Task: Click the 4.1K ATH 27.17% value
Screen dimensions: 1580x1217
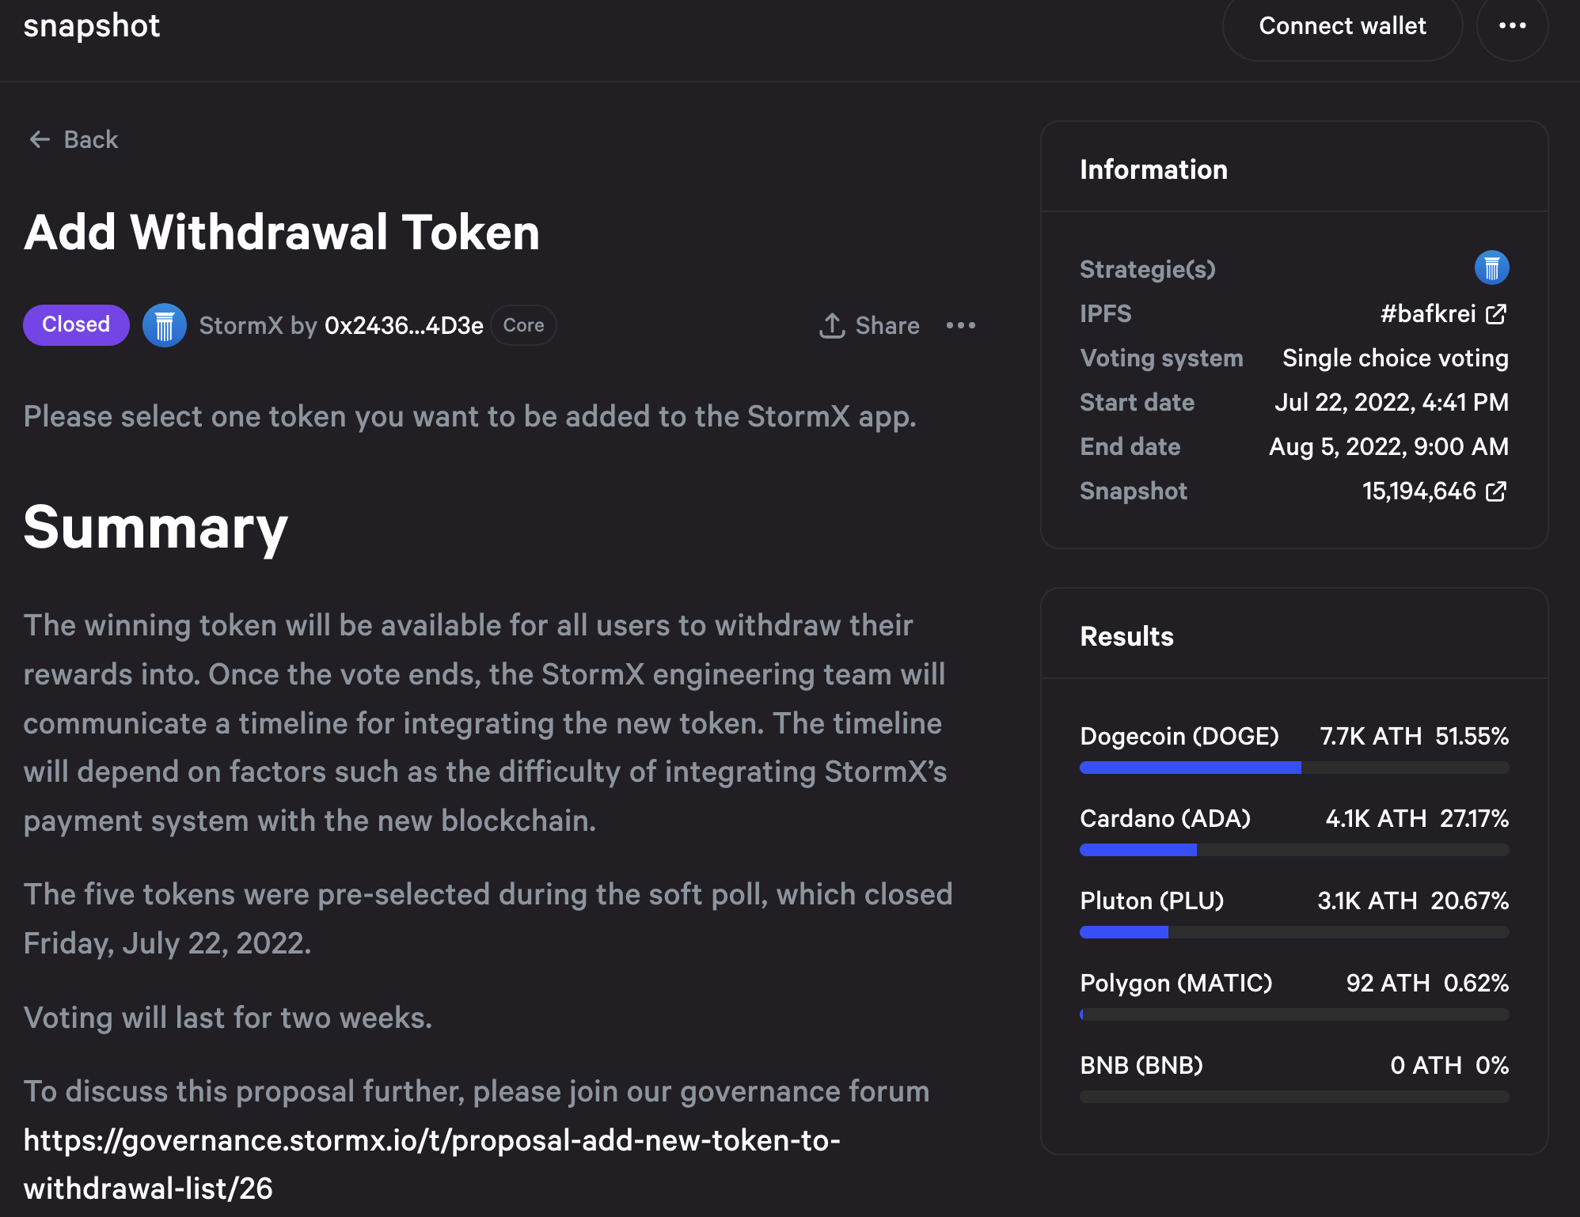Action: coord(1417,819)
